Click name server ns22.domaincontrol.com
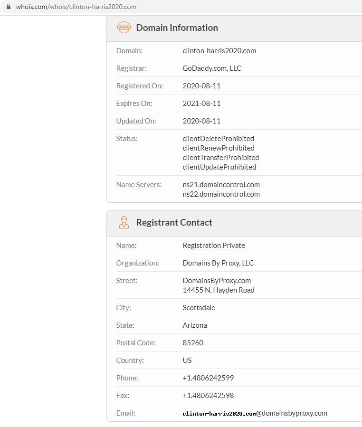Screen dimensions: 362x427 [x=221, y=194]
